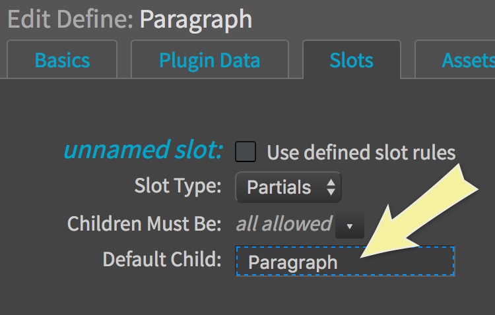Expand the Children Must Be arrow button

[x=350, y=226]
